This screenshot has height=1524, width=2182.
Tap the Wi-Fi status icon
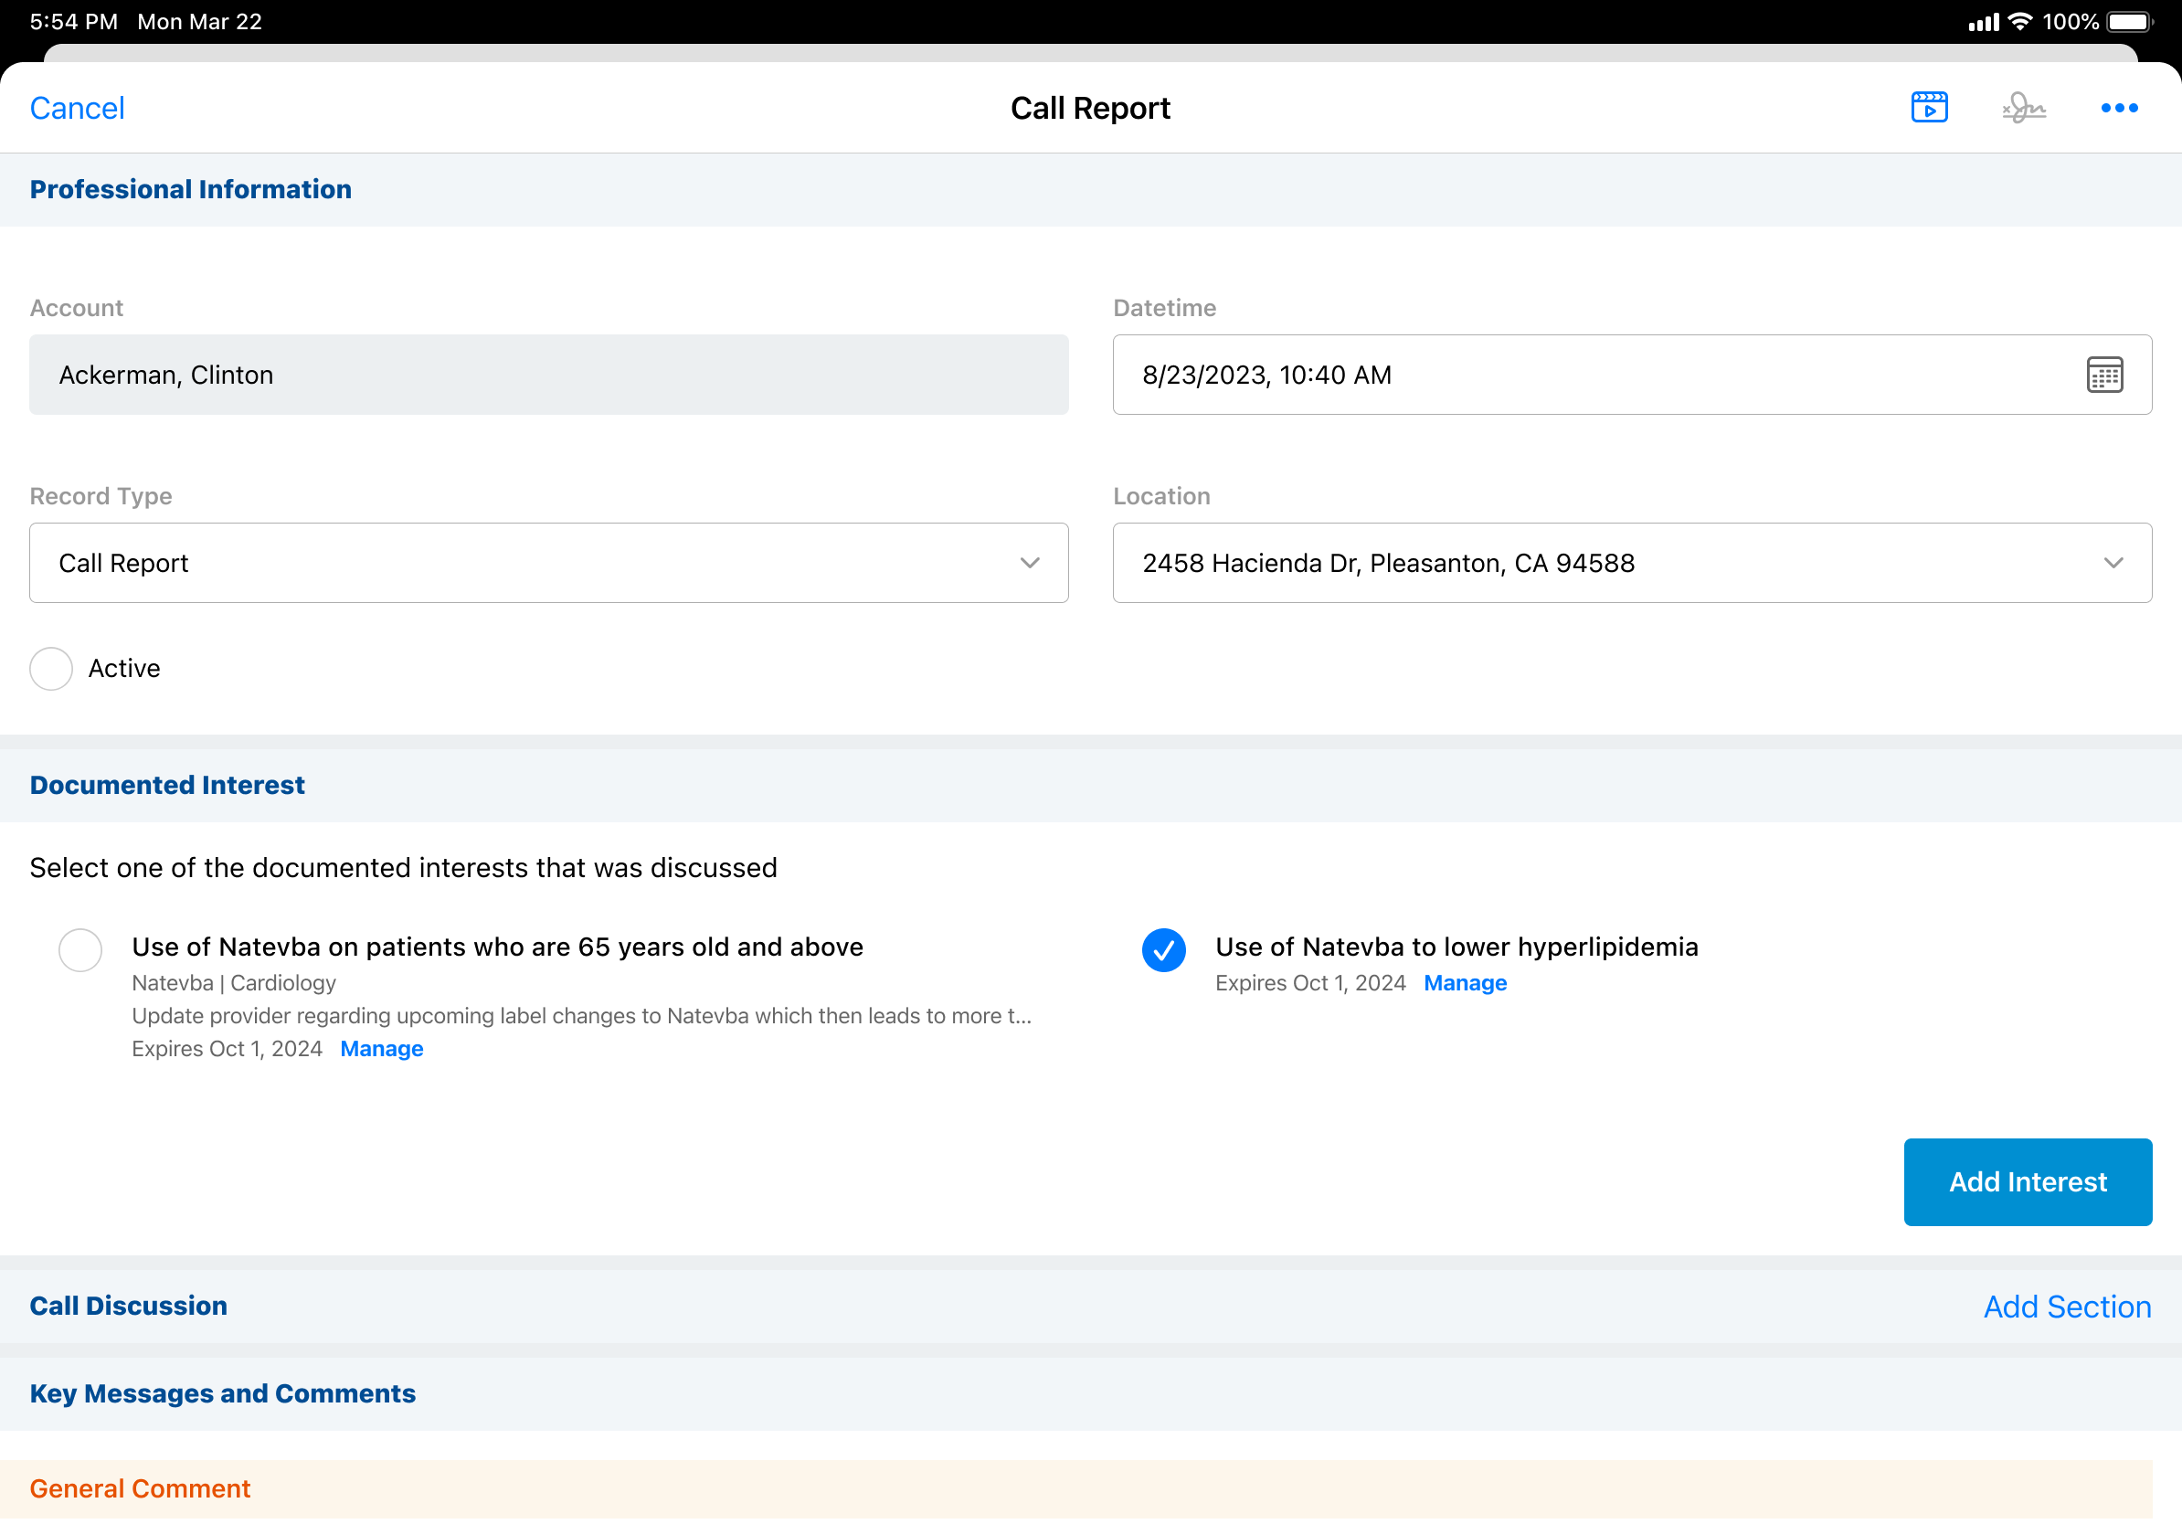pyautogui.click(x=2020, y=21)
